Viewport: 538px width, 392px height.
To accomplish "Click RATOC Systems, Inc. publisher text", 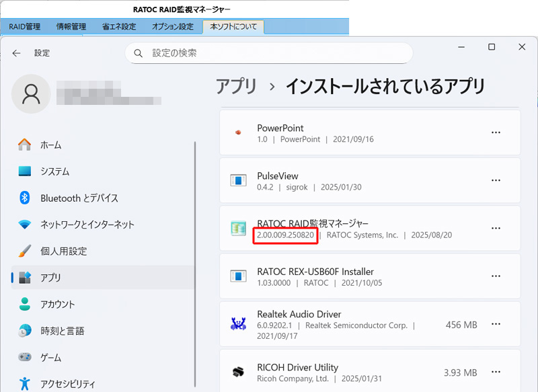I will 362,235.
